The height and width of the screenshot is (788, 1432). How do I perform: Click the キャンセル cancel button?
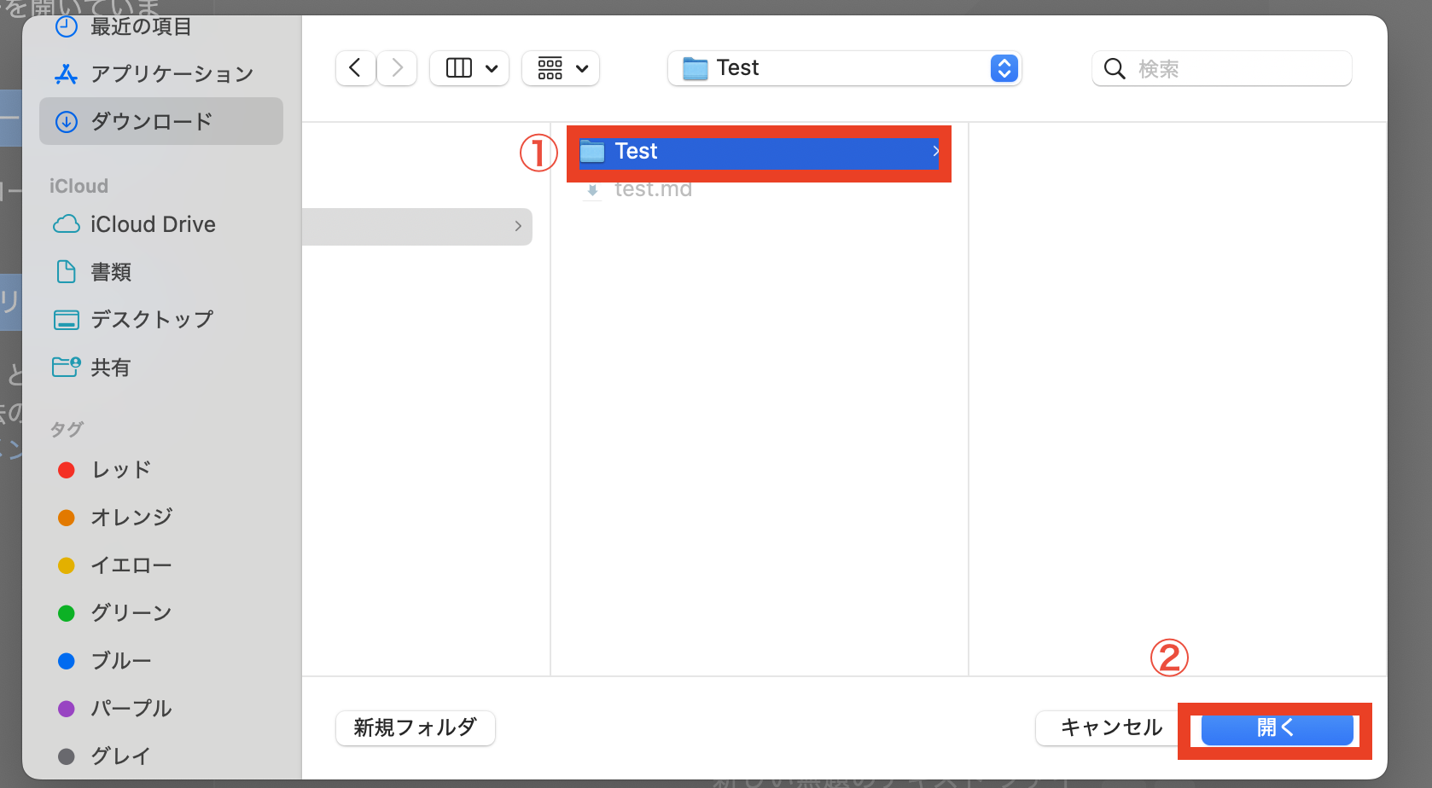(1110, 728)
